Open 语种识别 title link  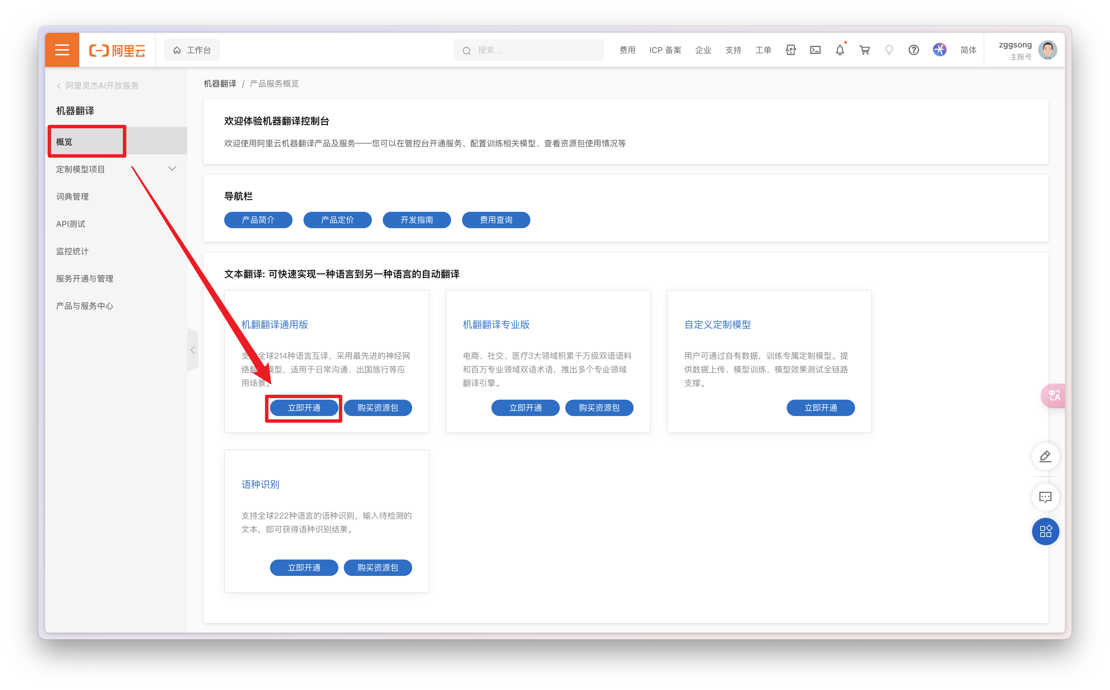point(260,484)
